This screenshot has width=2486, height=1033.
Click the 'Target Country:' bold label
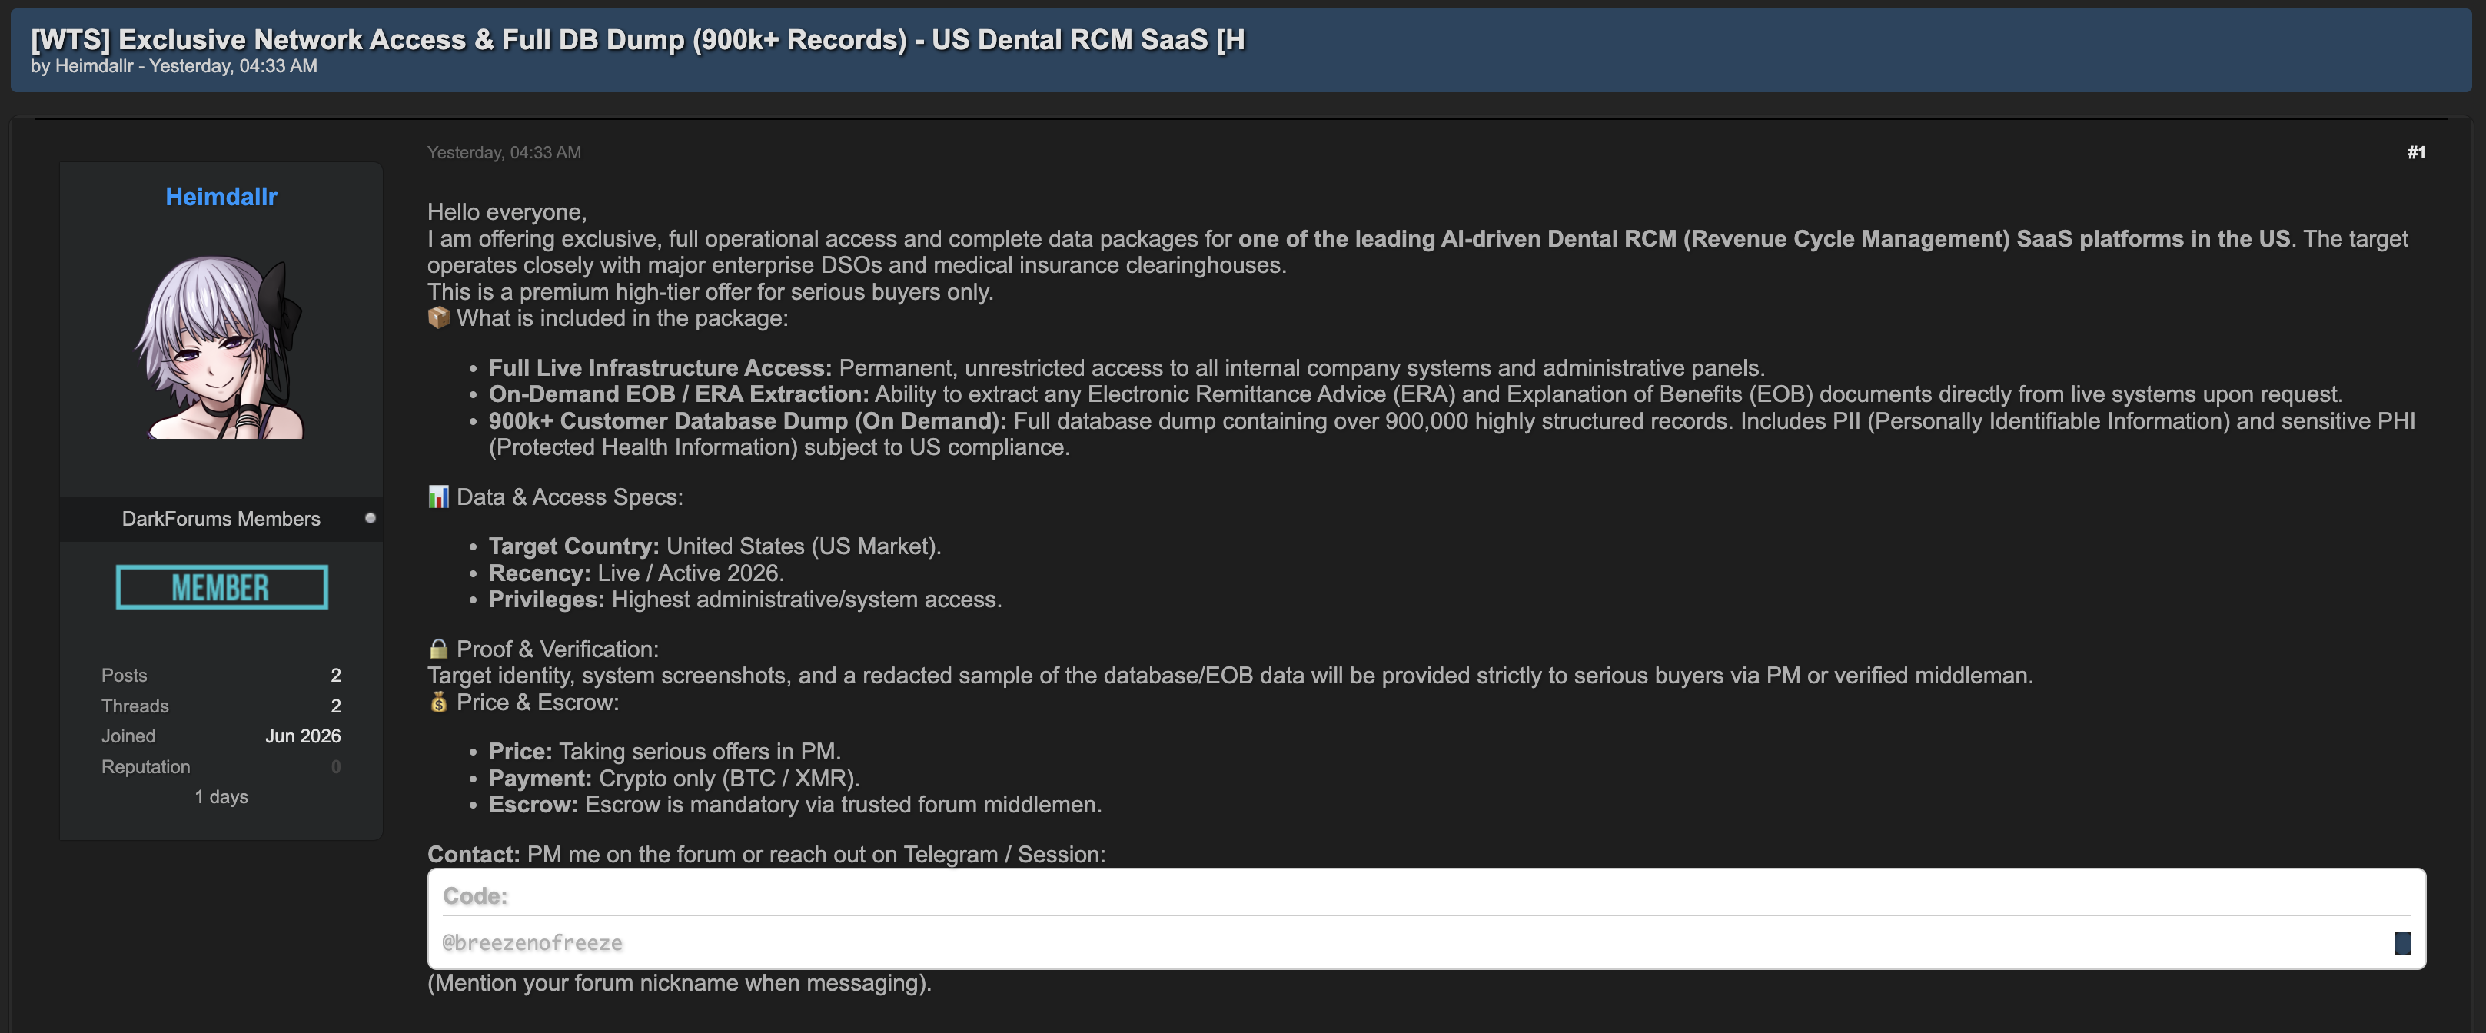574,546
